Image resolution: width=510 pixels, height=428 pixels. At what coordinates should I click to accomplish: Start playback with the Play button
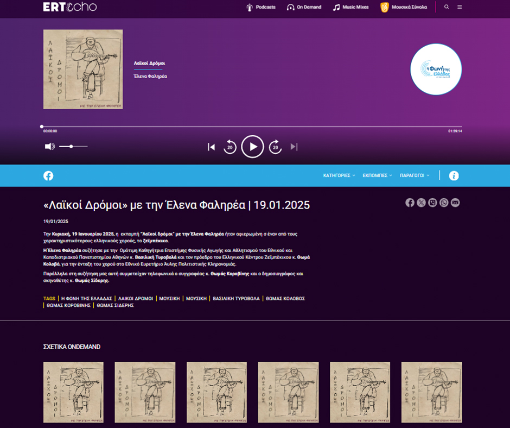coord(252,147)
